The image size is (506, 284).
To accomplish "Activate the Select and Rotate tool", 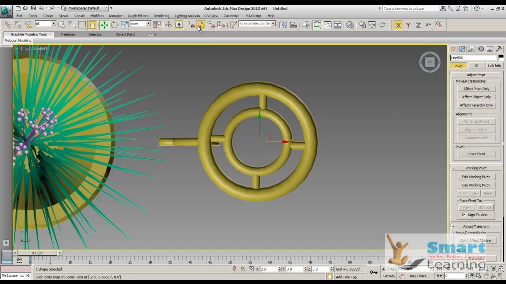I will click(114, 25).
